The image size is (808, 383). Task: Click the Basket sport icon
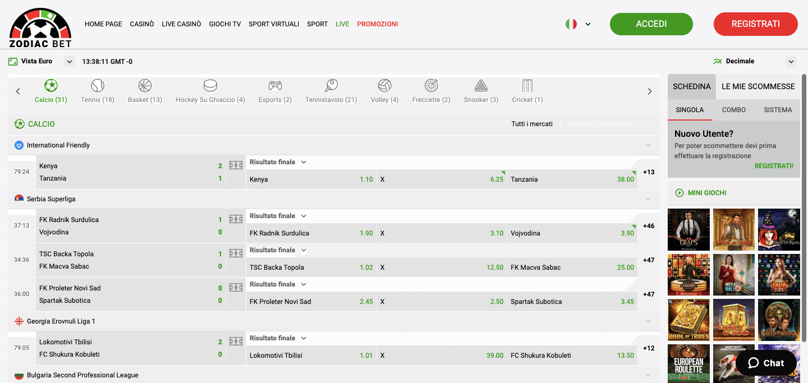[144, 86]
